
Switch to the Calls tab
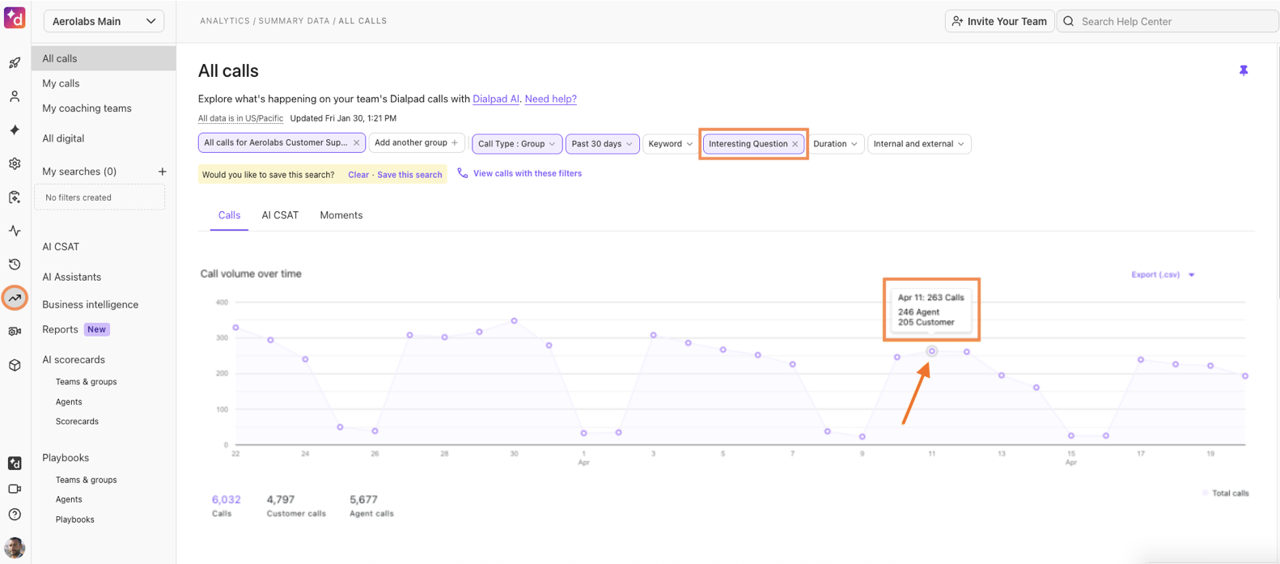(229, 215)
